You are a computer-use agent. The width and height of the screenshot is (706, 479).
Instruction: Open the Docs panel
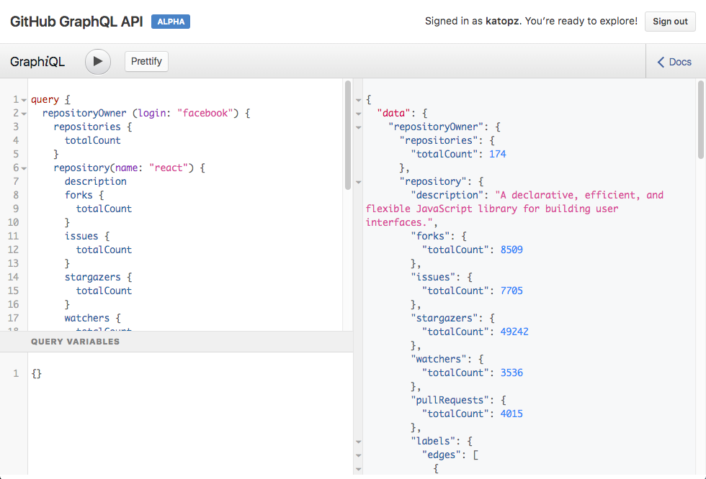coord(674,62)
